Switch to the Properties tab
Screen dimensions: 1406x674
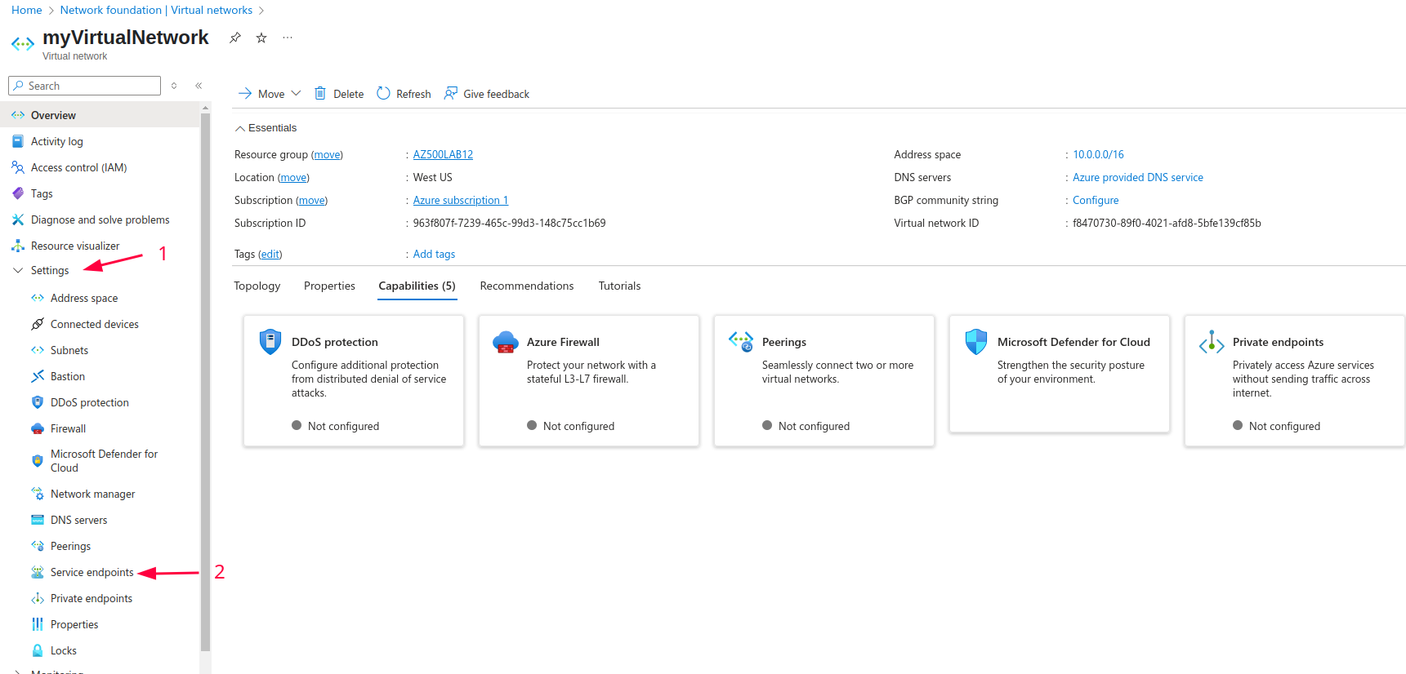click(329, 286)
